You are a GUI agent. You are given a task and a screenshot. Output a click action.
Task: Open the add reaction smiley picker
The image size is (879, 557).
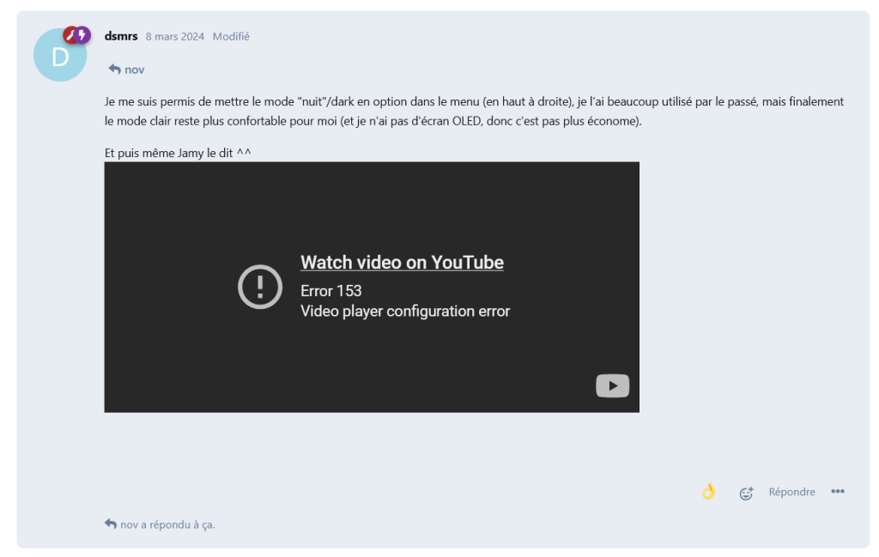click(x=746, y=493)
